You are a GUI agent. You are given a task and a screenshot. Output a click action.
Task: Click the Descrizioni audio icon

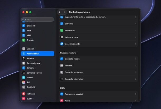(62, 44)
